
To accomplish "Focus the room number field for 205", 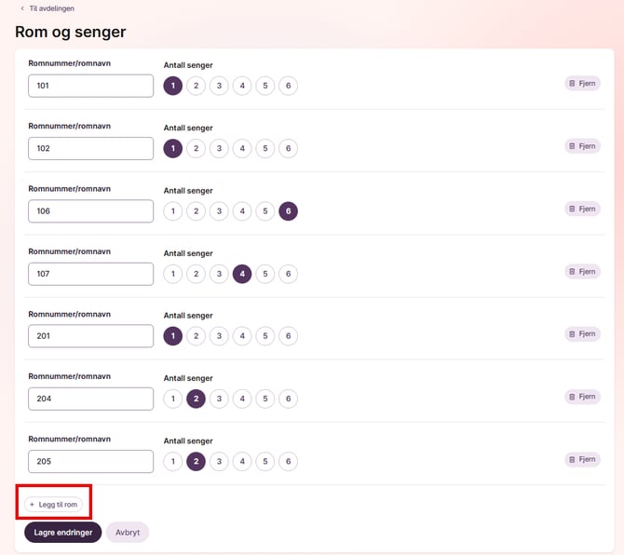I will tap(90, 461).
